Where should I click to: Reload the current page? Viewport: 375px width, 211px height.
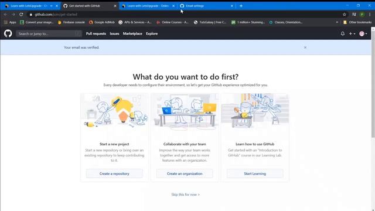(21, 14)
